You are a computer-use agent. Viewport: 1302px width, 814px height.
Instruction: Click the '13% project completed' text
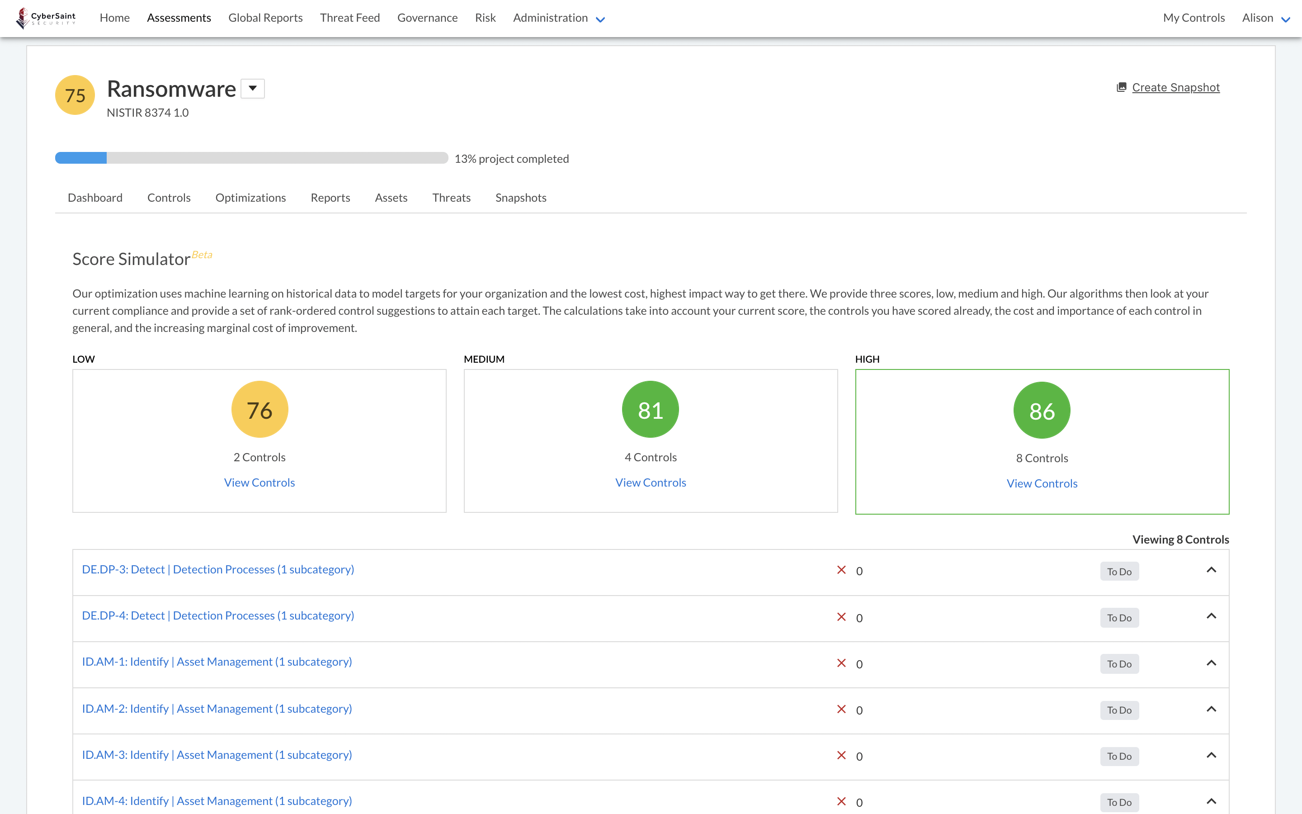coord(512,159)
